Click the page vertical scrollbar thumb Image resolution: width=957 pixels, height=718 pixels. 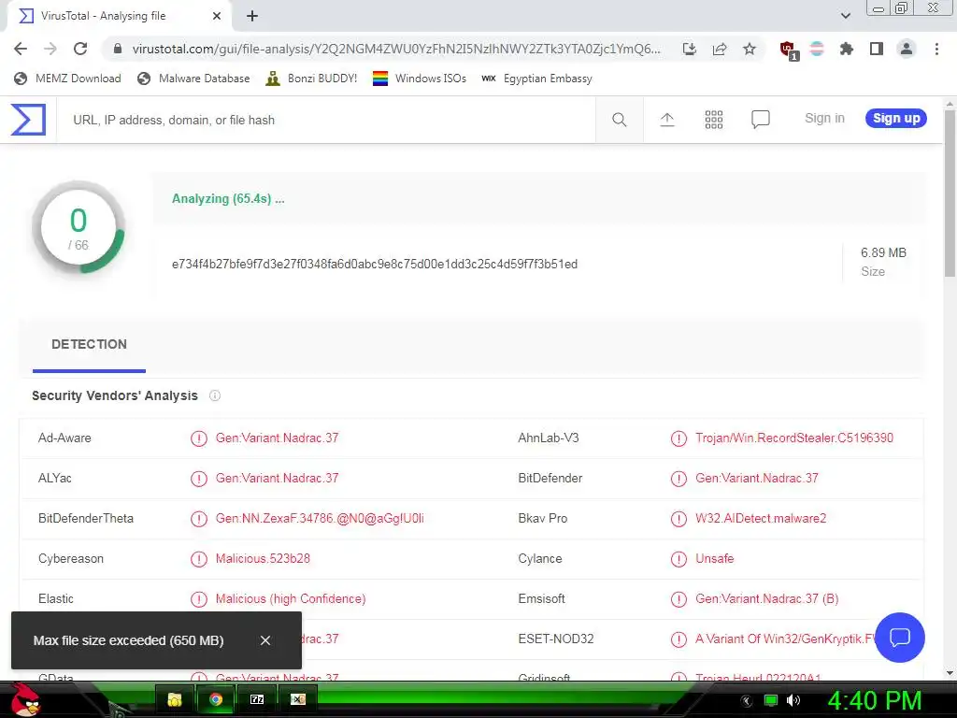tap(950, 194)
